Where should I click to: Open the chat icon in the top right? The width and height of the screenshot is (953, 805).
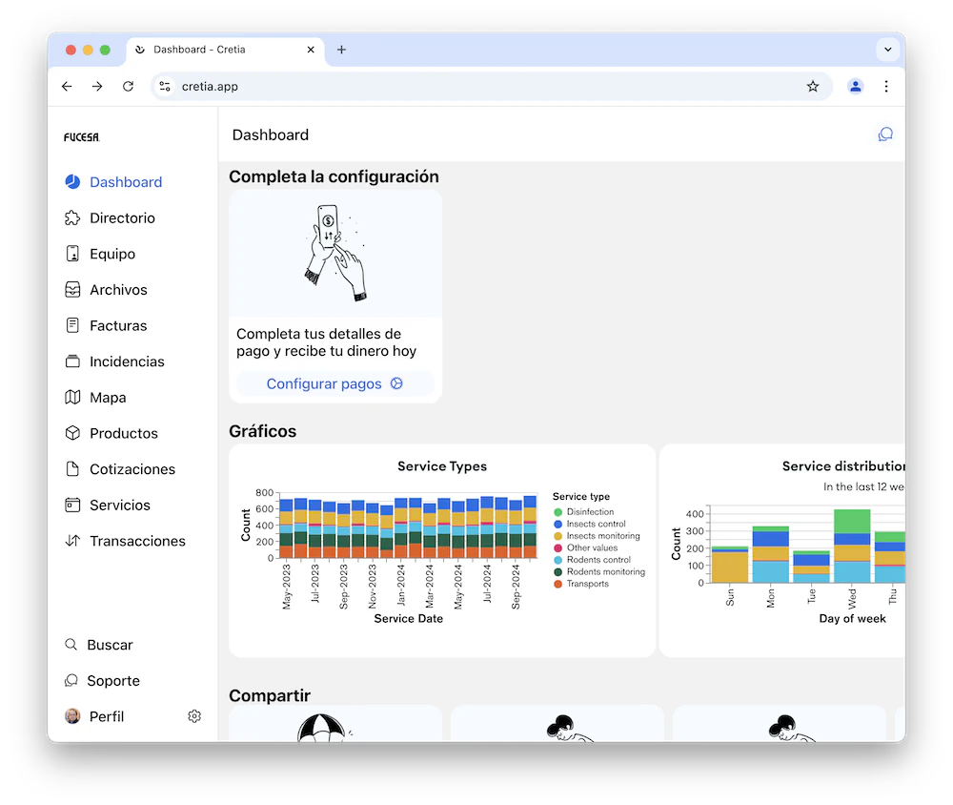tap(885, 134)
